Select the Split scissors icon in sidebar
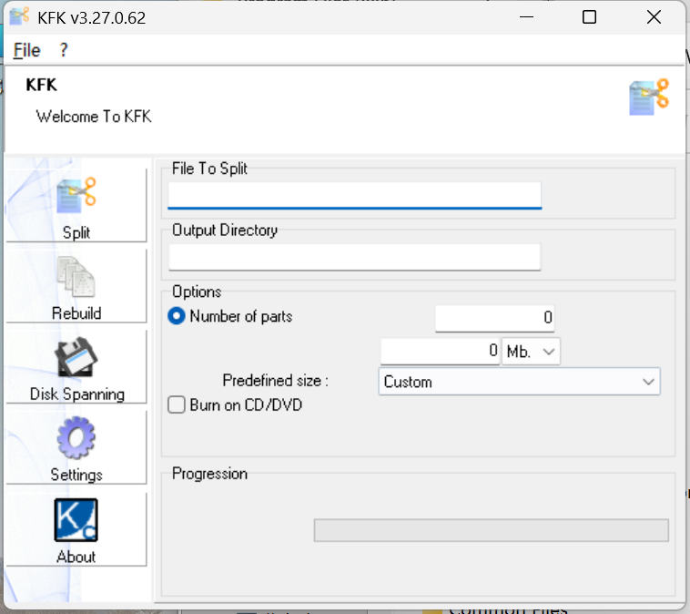690x614 pixels. click(x=76, y=195)
